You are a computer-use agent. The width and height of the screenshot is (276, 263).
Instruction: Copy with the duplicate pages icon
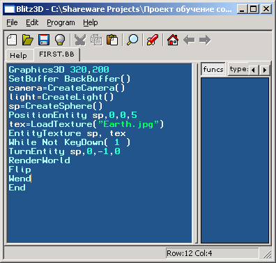[96, 40]
